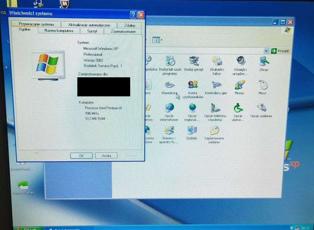
Task: Maximize the Control Panel window
Action: pos(283,22)
